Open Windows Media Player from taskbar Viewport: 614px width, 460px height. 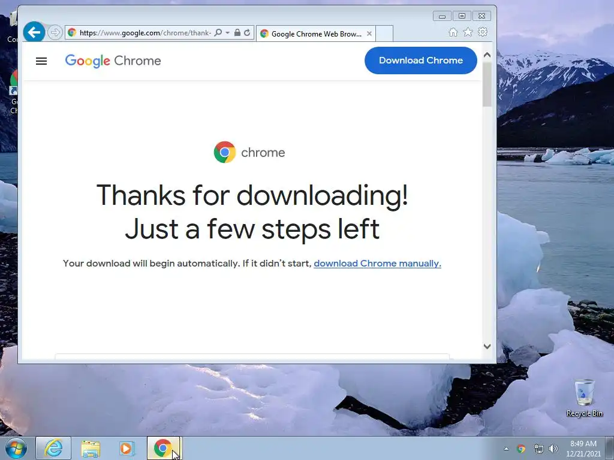(x=127, y=448)
